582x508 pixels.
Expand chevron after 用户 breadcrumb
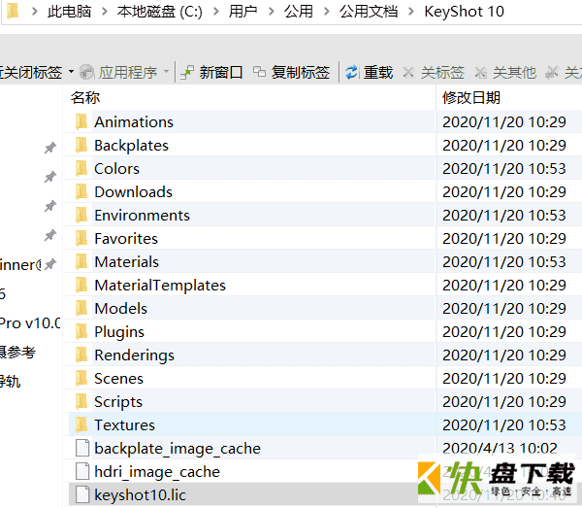point(272,12)
